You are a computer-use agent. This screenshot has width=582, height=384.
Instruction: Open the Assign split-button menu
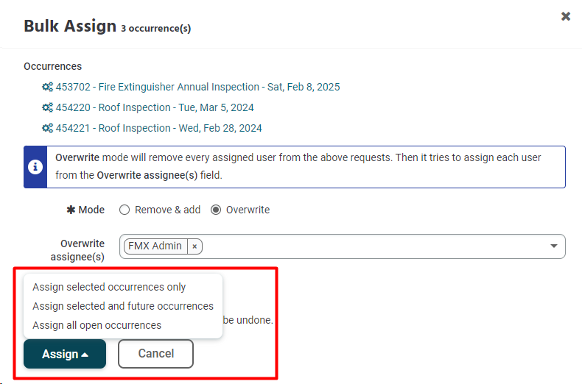point(65,354)
